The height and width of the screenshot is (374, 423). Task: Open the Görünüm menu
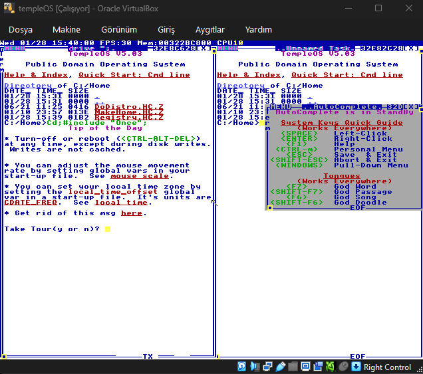click(119, 29)
